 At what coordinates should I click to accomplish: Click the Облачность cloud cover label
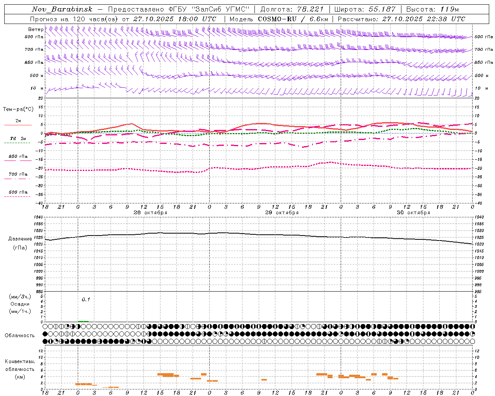[19, 335]
